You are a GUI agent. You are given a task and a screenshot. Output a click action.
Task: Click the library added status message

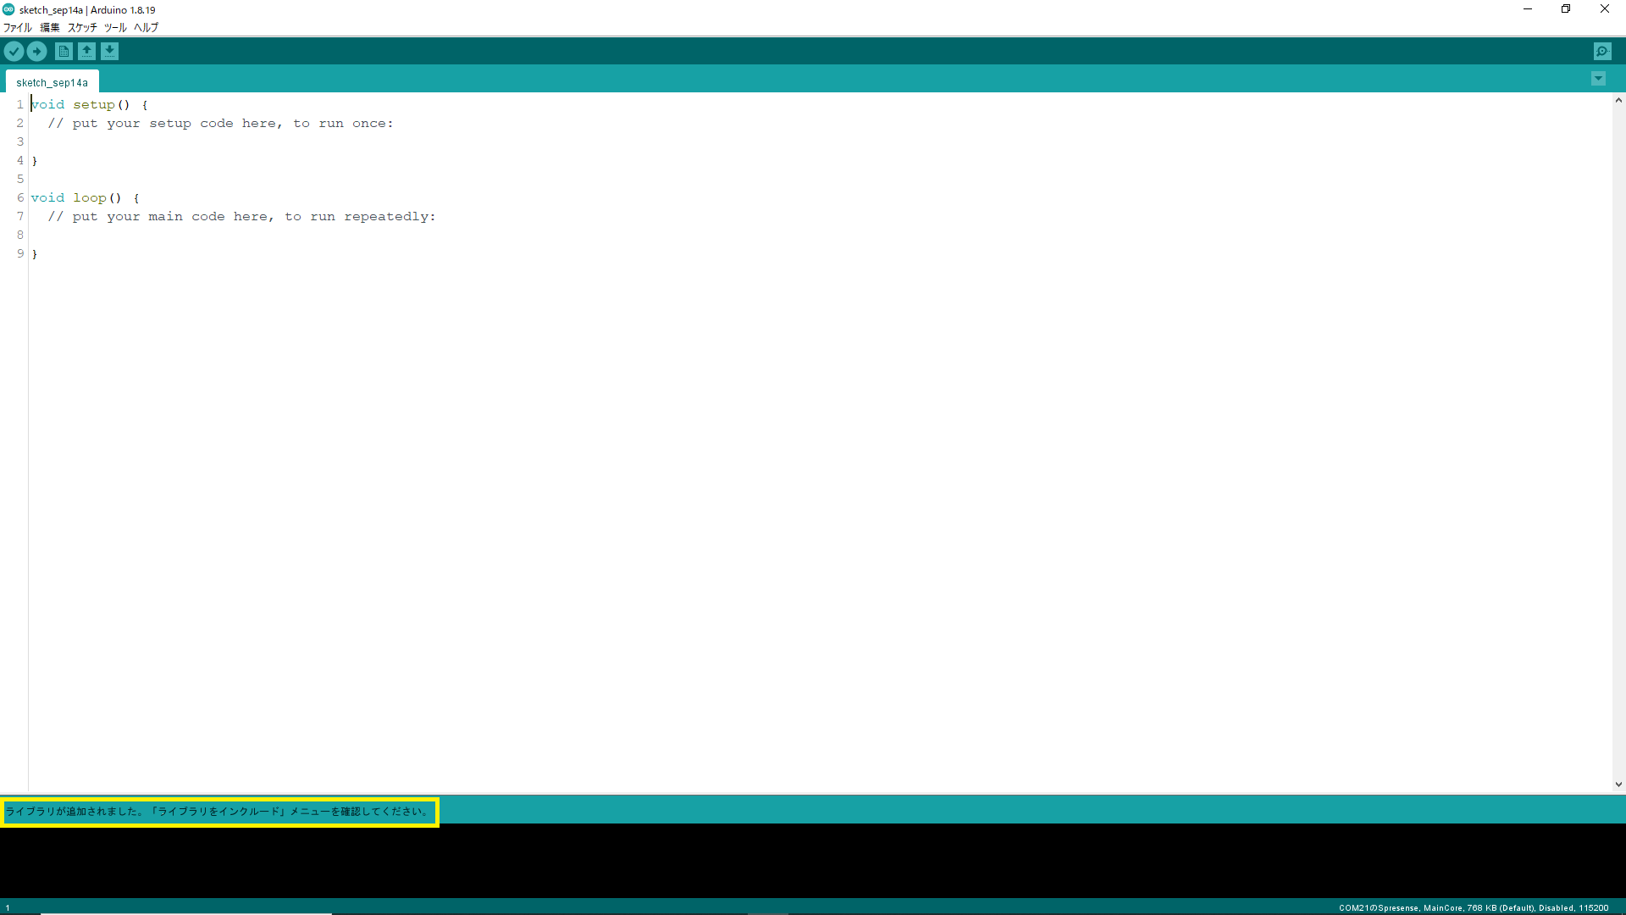[218, 812]
